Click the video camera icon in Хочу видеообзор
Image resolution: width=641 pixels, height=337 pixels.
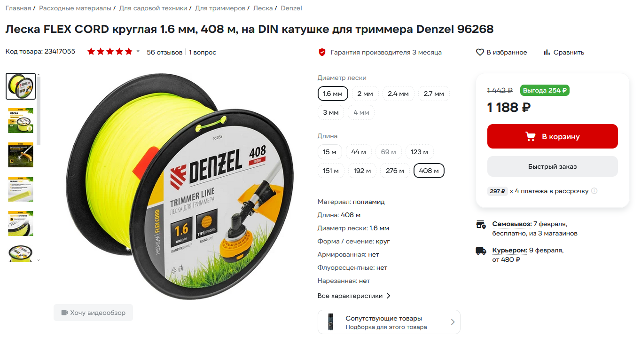(65, 313)
